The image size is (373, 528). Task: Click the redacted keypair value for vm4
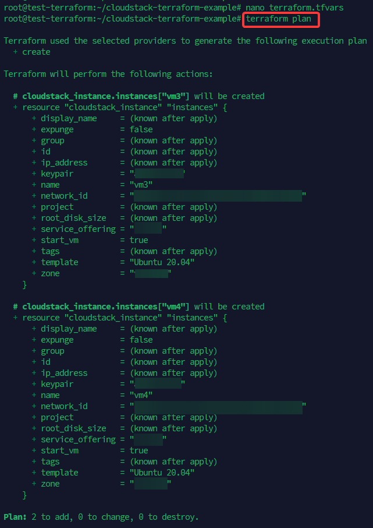click(158, 384)
